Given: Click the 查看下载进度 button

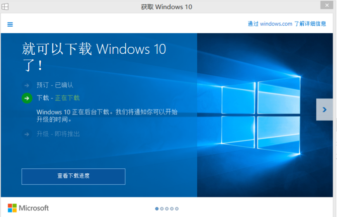Looking at the screenshot, I should coord(73,176).
